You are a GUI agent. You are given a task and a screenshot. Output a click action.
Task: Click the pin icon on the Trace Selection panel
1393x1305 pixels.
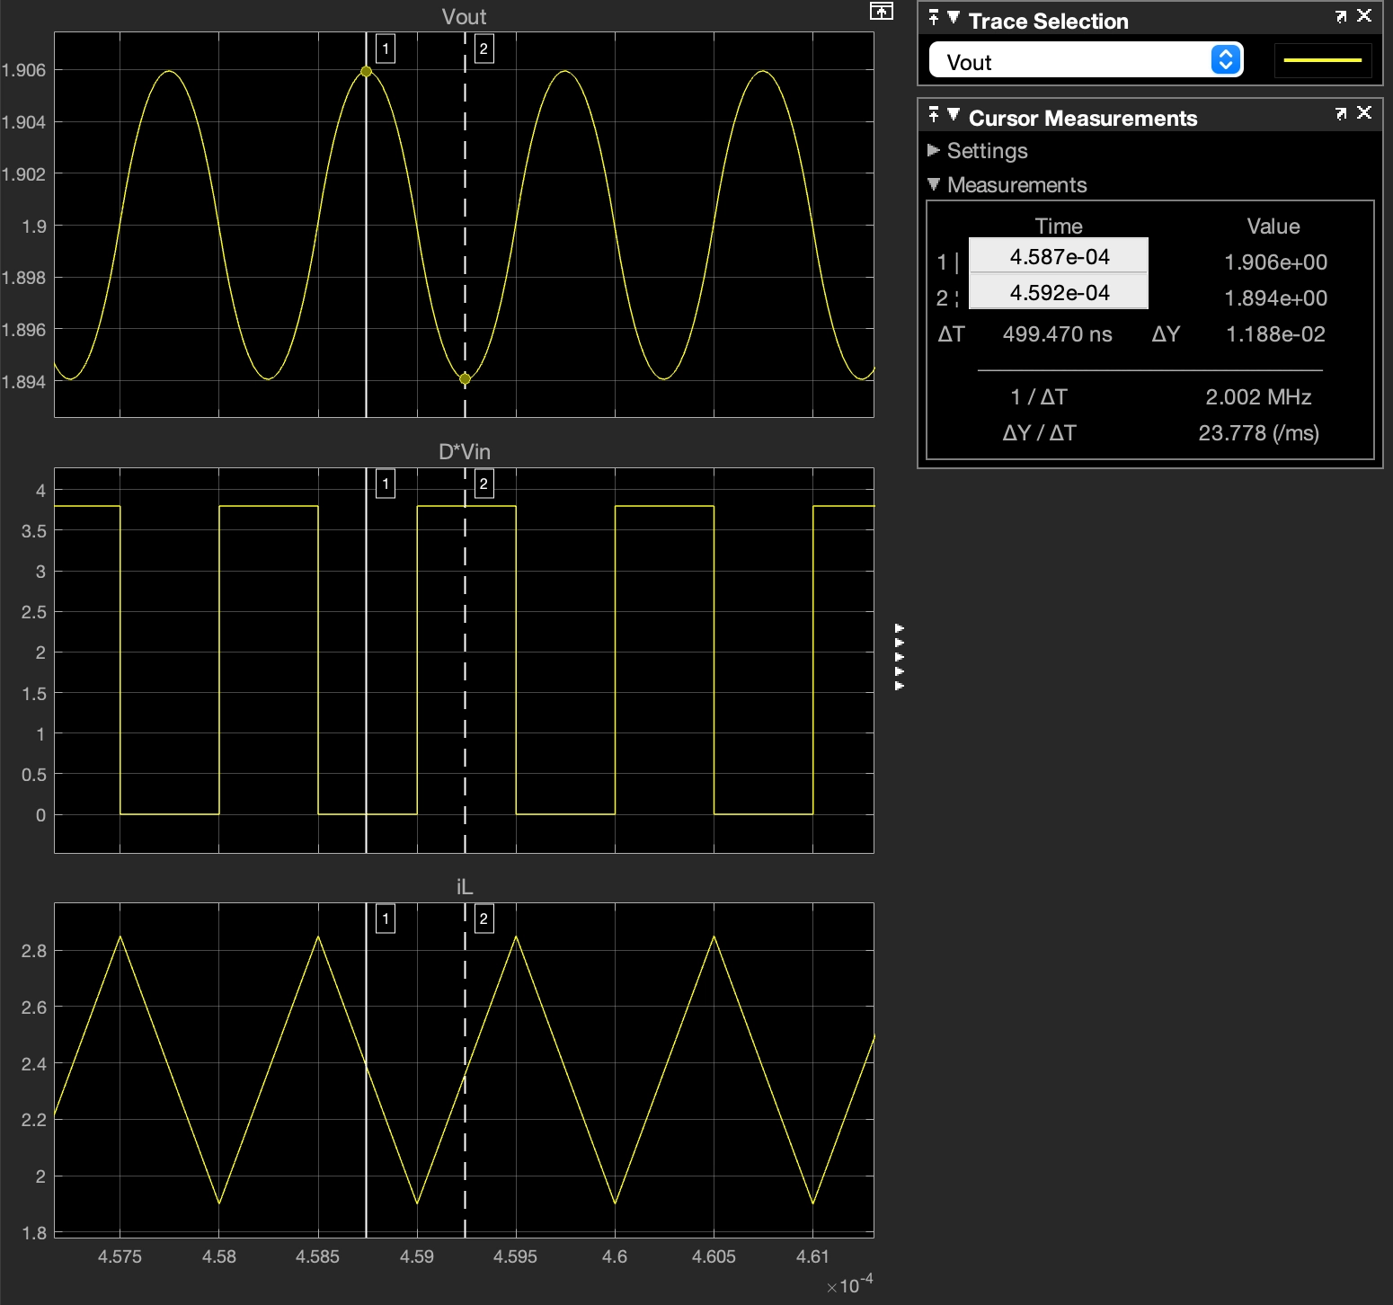(934, 17)
